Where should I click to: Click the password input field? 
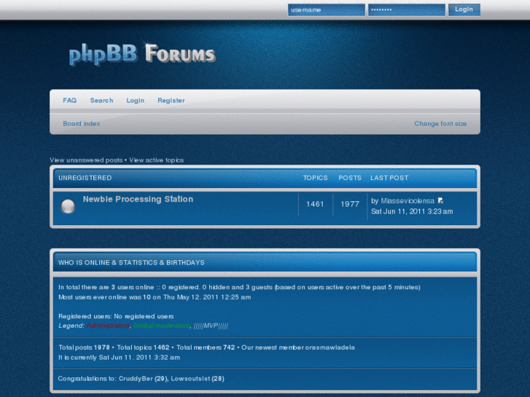[x=406, y=9]
